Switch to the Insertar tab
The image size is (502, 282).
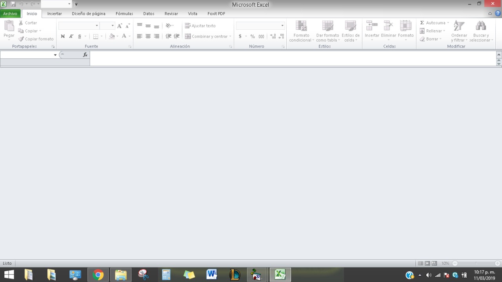(x=55, y=14)
